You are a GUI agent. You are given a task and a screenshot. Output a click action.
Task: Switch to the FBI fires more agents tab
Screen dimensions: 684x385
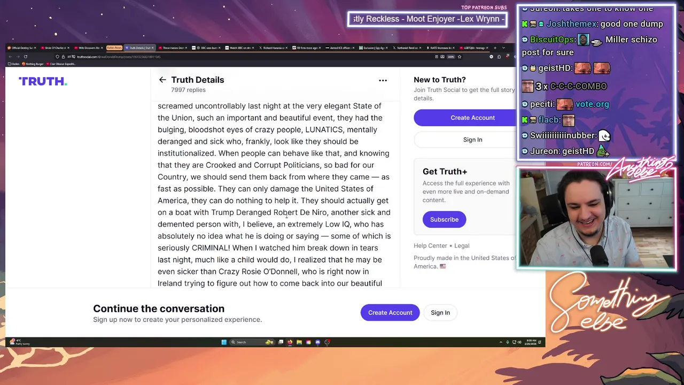click(307, 48)
